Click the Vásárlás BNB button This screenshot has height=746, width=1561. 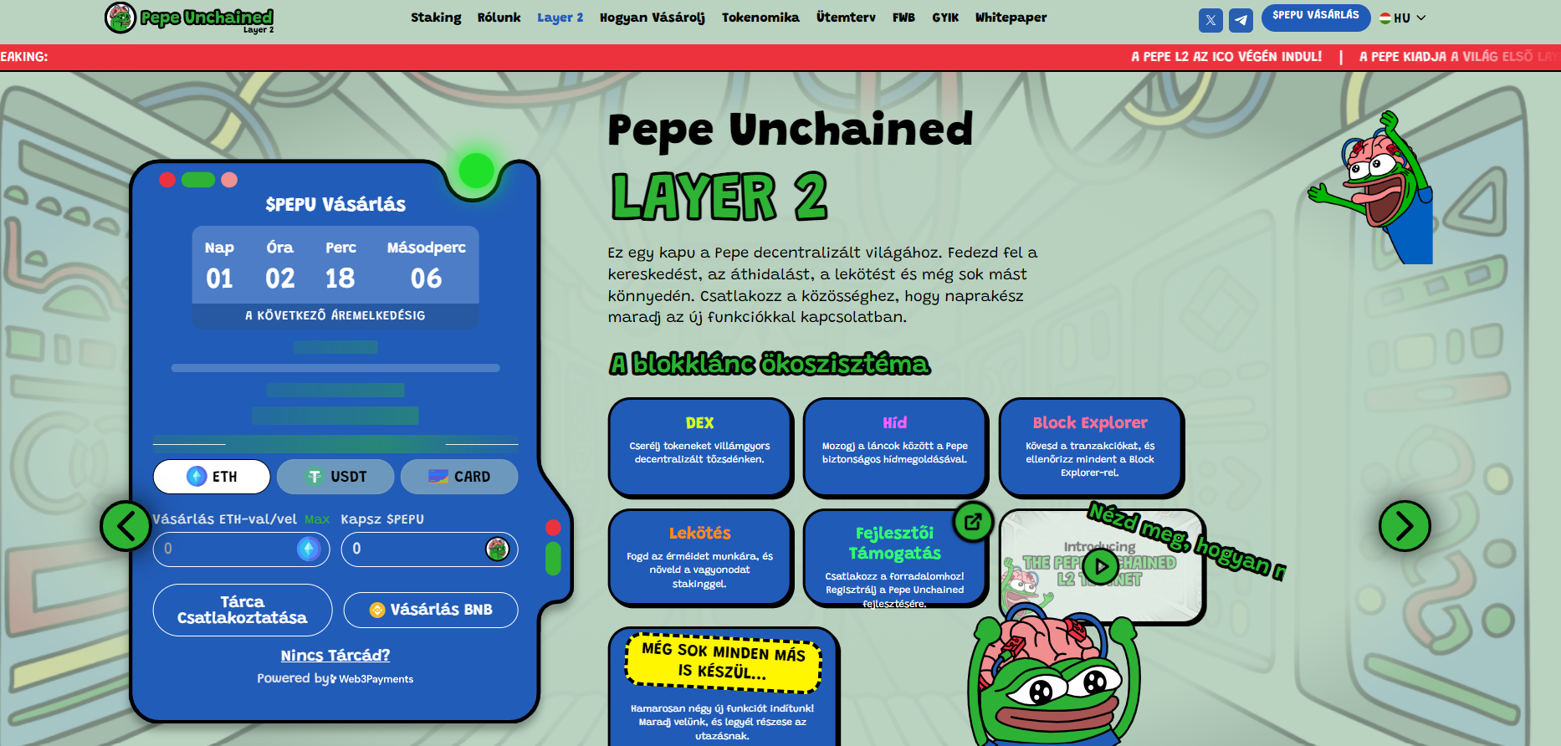[x=431, y=610]
